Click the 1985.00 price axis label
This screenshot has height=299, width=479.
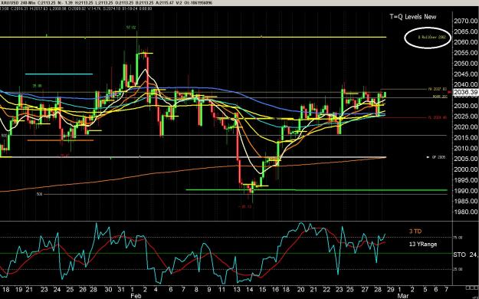[x=466, y=201]
